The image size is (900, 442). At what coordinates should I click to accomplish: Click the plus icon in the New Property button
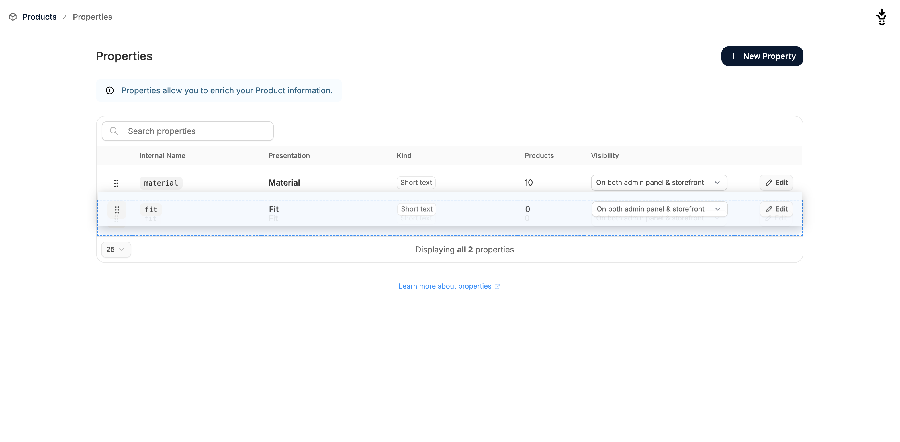733,56
